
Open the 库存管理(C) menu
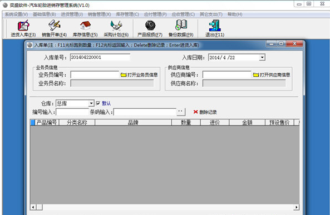[127, 14]
